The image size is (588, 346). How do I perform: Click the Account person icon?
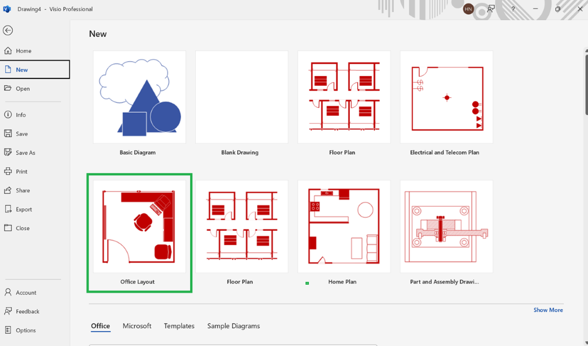(8, 292)
